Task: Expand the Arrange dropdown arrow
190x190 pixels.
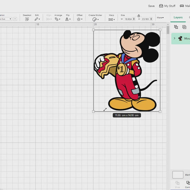Action: pos(60,19)
